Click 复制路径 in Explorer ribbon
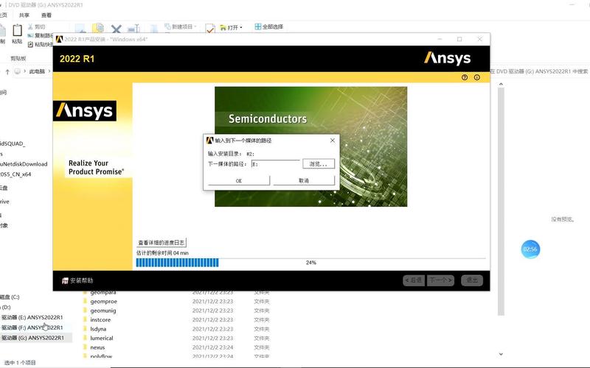Image resolution: width=590 pixels, height=368 pixels. tap(41, 35)
